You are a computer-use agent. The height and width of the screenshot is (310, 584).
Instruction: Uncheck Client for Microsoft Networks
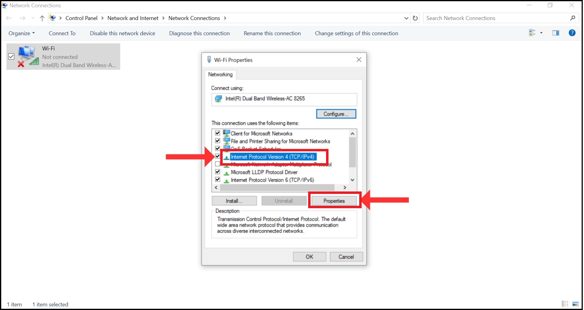tap(217, 133)
